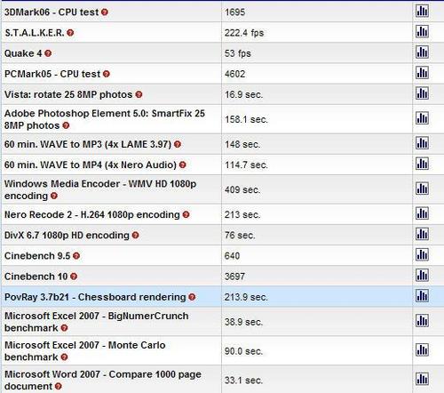The height and width of the screenshot is (393, 444).
Task: Click help icon beside WAVE to MP4 Nero Audio
Action: coord(183,165)
